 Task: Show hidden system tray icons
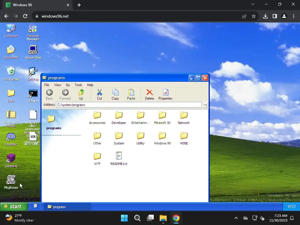236,218
